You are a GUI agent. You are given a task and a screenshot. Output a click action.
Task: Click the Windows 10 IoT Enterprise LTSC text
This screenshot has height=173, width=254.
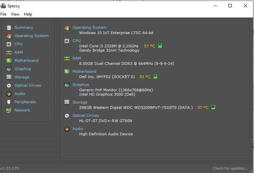[x=116, y=33]
